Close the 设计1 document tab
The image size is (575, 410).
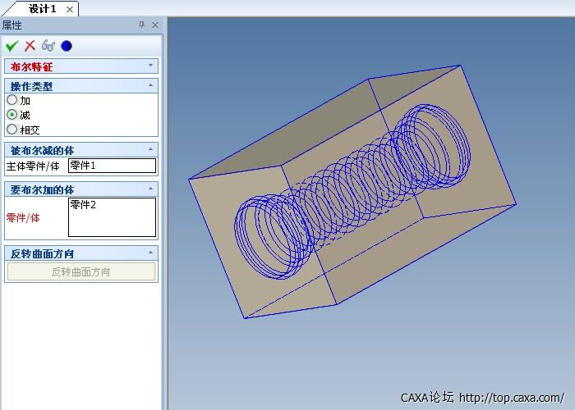69,9
